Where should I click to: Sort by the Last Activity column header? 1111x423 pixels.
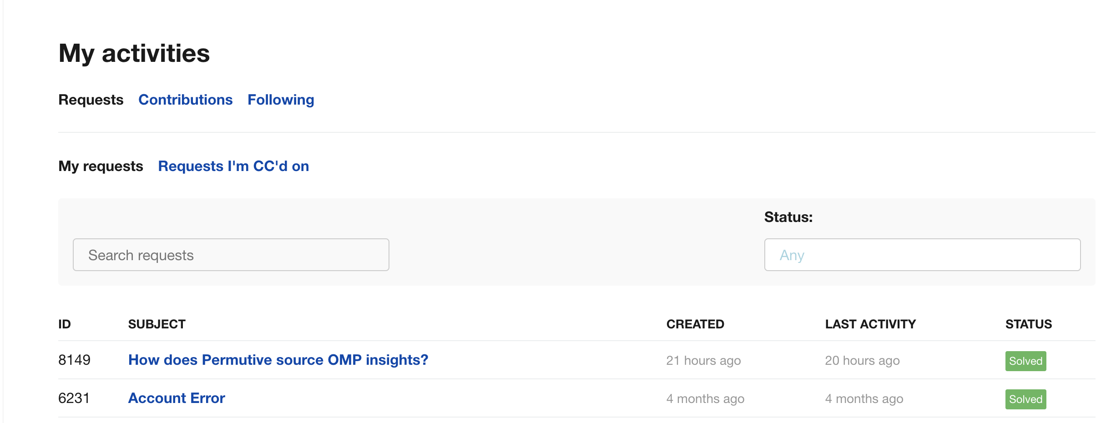point(870,324)
